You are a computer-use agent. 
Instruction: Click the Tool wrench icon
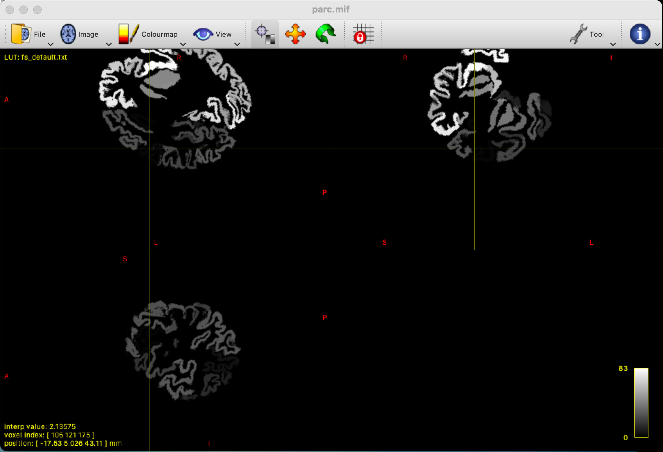click(x=578, y=34)
